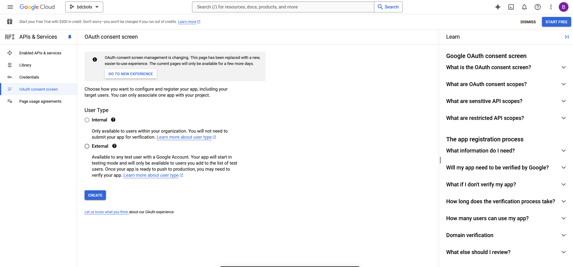573x267 pixels.
Task: Open Learn more link in trial banner
Action: pos(189,22)
